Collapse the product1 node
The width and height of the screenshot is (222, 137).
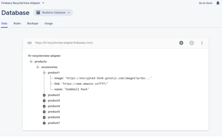[x=44, y=73]
